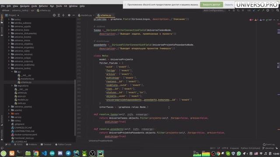Click tool windows quick access icon bottom-left

[x=2, y=148]
